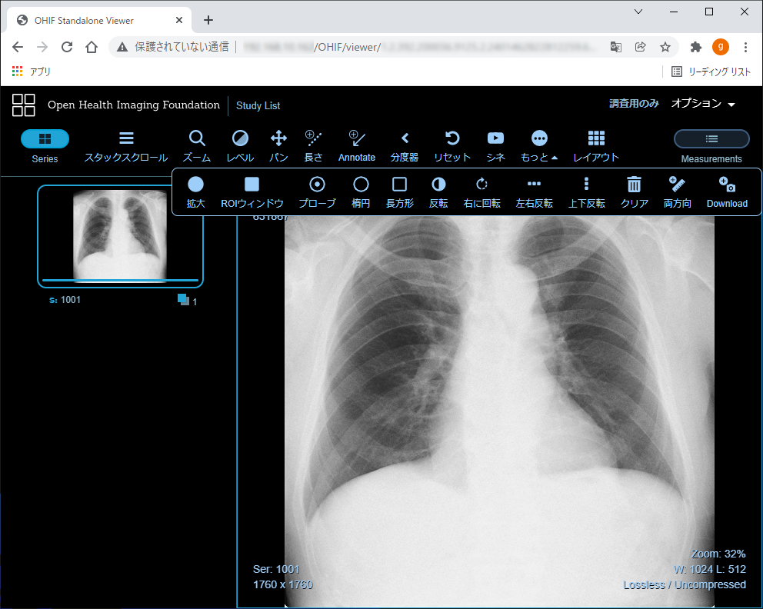Select the Magnify (拡大) tool
This screenshot has width=763, height=609.
click(x=195, y=192)
